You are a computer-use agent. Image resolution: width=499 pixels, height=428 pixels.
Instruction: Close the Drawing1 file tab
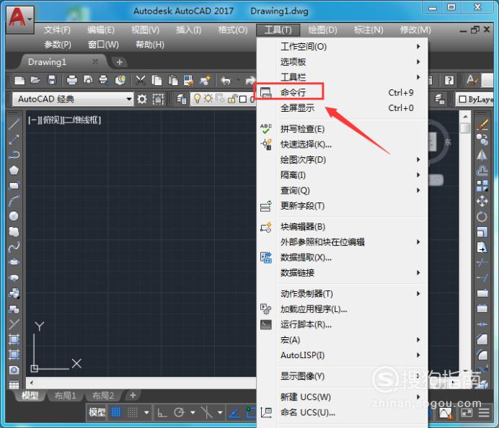pyautogui.click(x=95, y=62)
